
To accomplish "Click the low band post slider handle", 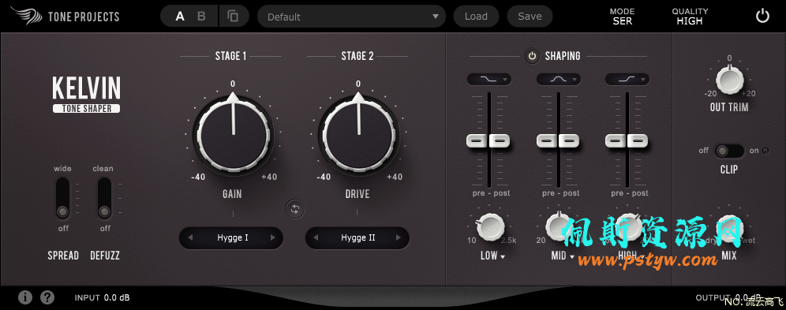I will (x=500, y=140).
